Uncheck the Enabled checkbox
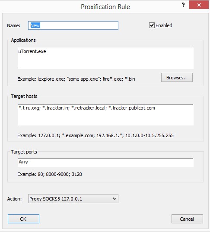Screen dimensions: 210x232 pos(152,25)
